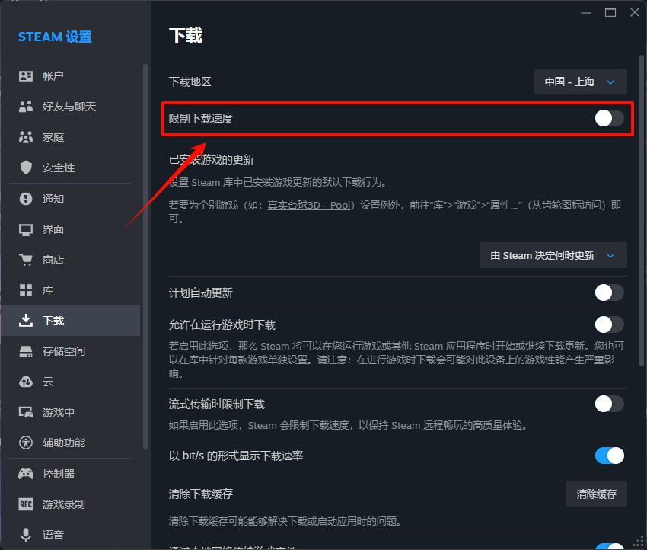Click the 下载地区 label

pyautogui.click(x=190, y=82)
